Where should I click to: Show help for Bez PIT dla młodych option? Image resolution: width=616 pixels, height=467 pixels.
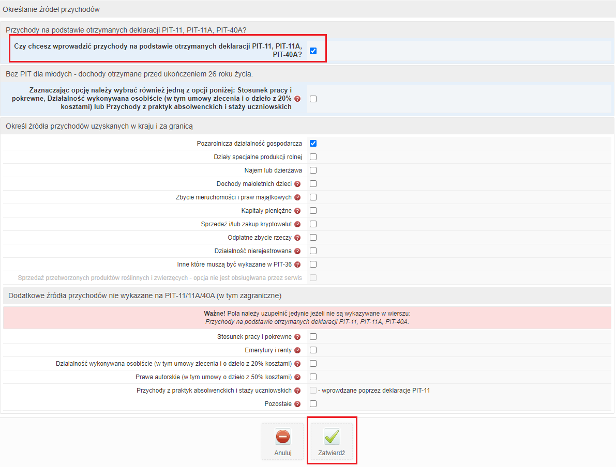coord(297,99)
